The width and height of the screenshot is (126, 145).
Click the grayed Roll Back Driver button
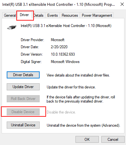pos(23,99)
